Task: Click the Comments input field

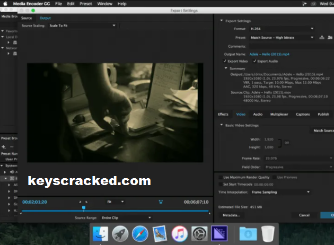Action: click(292, 46)
